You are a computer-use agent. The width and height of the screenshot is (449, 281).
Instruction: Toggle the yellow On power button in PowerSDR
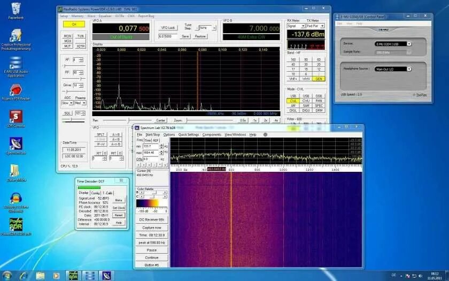coord(74,25)
